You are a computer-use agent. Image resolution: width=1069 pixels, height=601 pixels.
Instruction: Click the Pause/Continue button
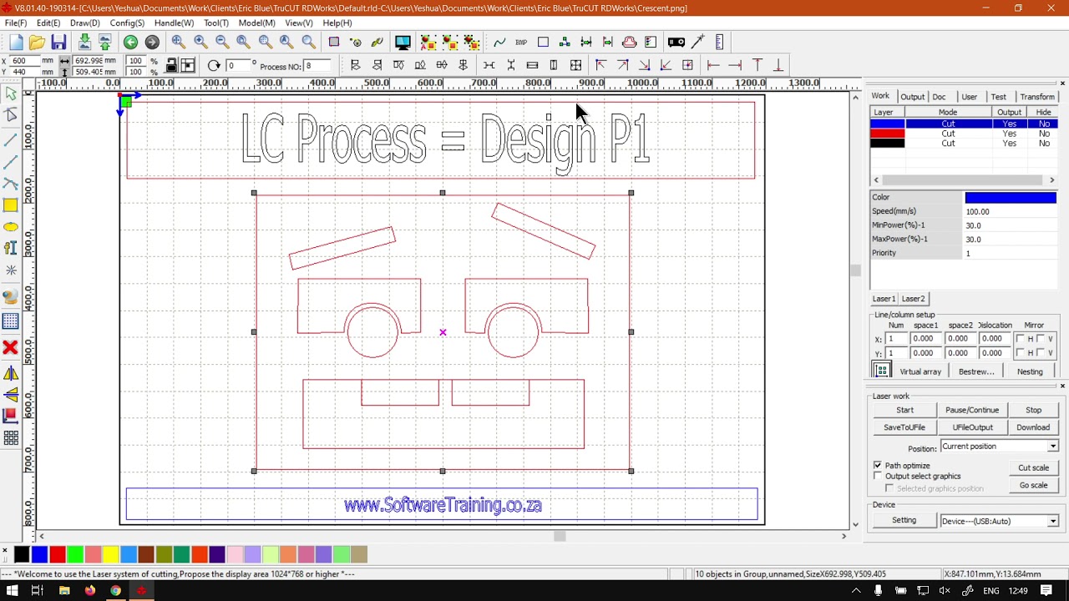click(972, 410)
